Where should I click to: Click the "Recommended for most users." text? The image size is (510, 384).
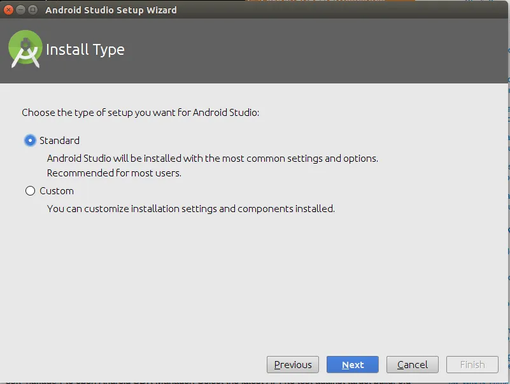[114, 173]
